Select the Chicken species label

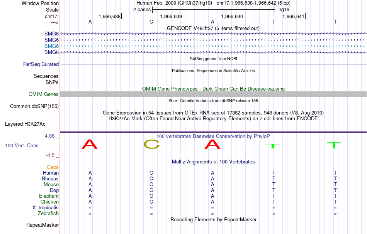49,202
